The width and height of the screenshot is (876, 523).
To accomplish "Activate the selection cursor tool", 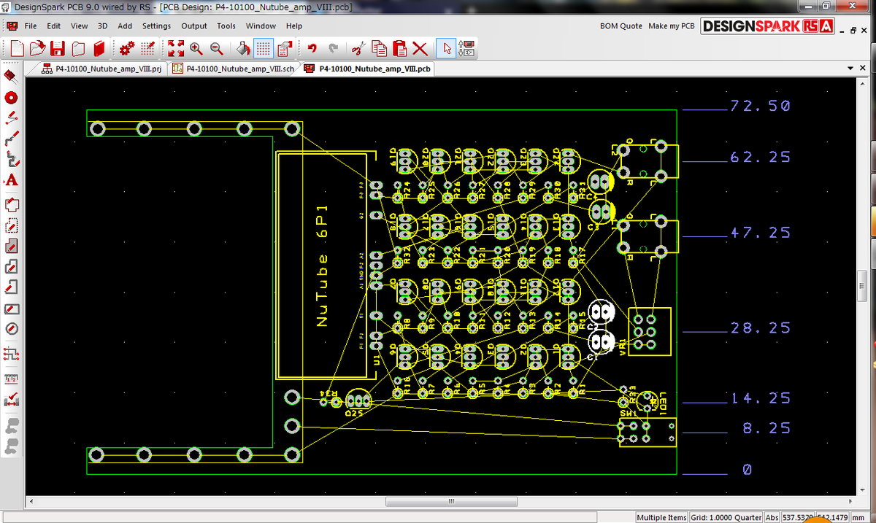I will pos(447,48).
